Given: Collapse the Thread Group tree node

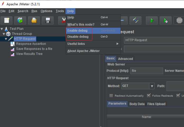Looking at the screenshot, I should [4, 34].
